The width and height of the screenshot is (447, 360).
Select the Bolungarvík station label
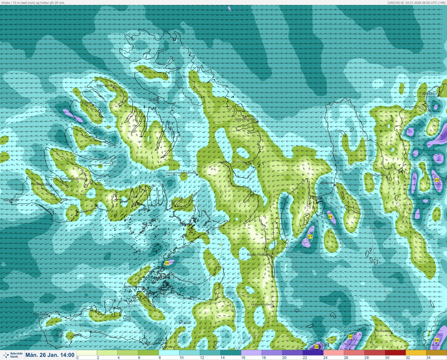pyautogui.click(x=104, y=85)
